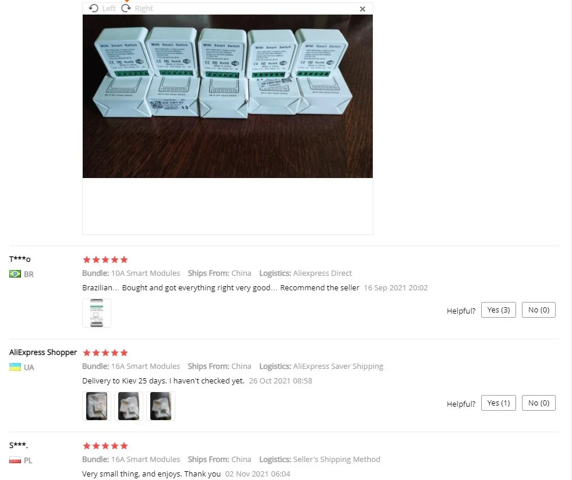Rotate the review photo left
The image size is (572, 480).
coord(103,8)
